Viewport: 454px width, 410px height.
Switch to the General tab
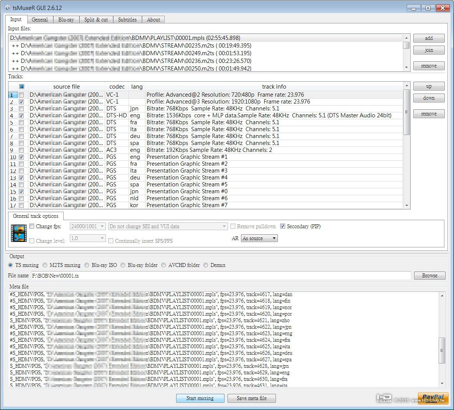[40, 20]
